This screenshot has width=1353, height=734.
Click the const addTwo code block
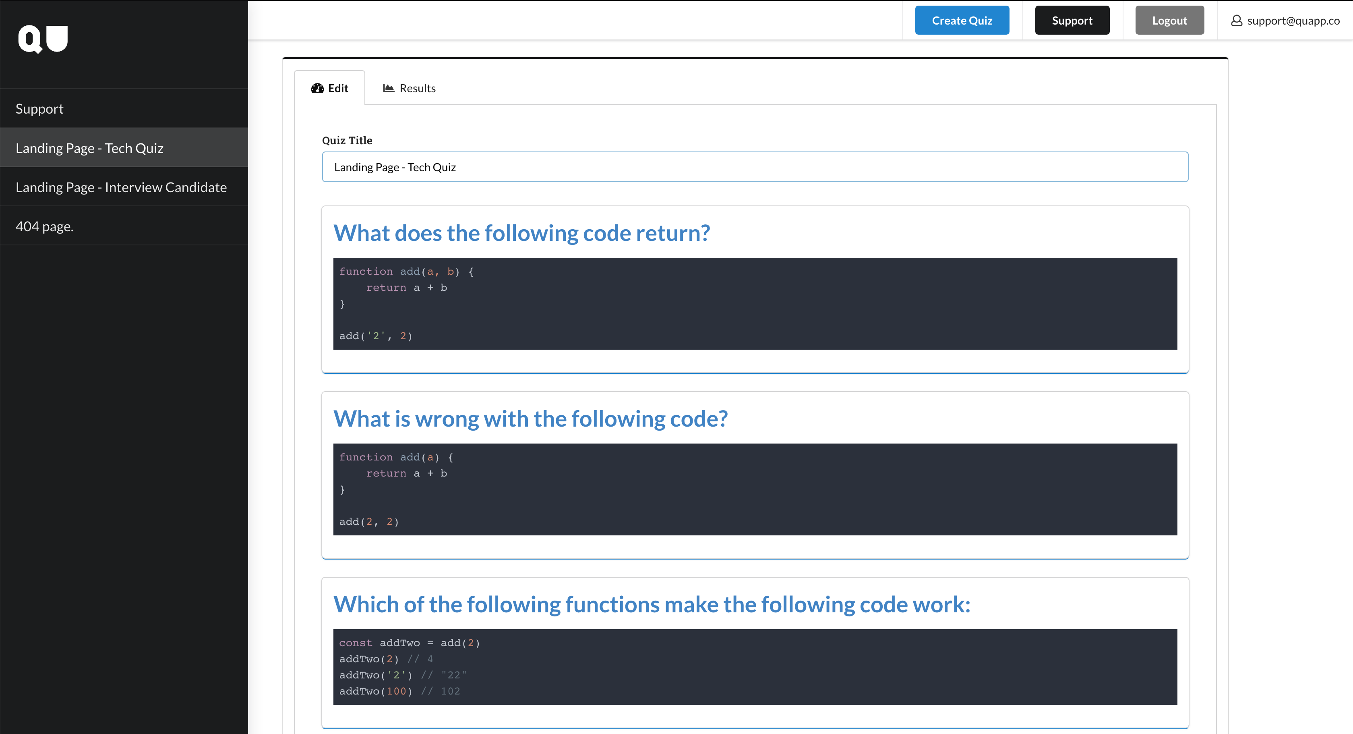755,667
